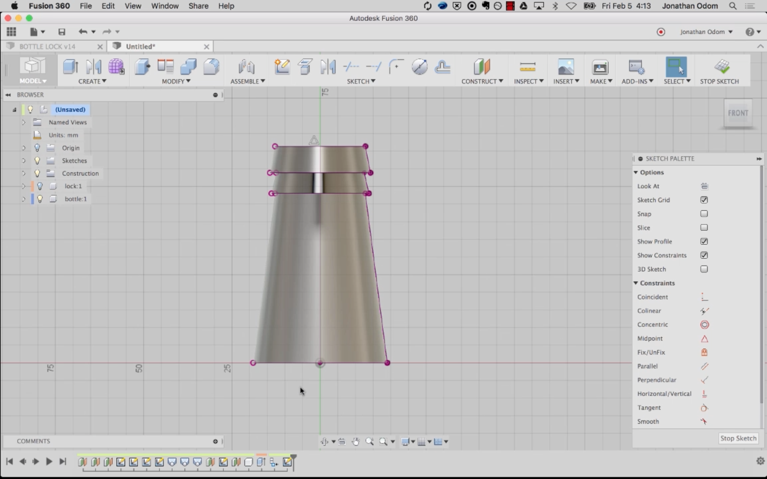The image size is (767, 479).
Task: Toggle visibility bulb of bottle:1
Action: click(x=40, y=199)
